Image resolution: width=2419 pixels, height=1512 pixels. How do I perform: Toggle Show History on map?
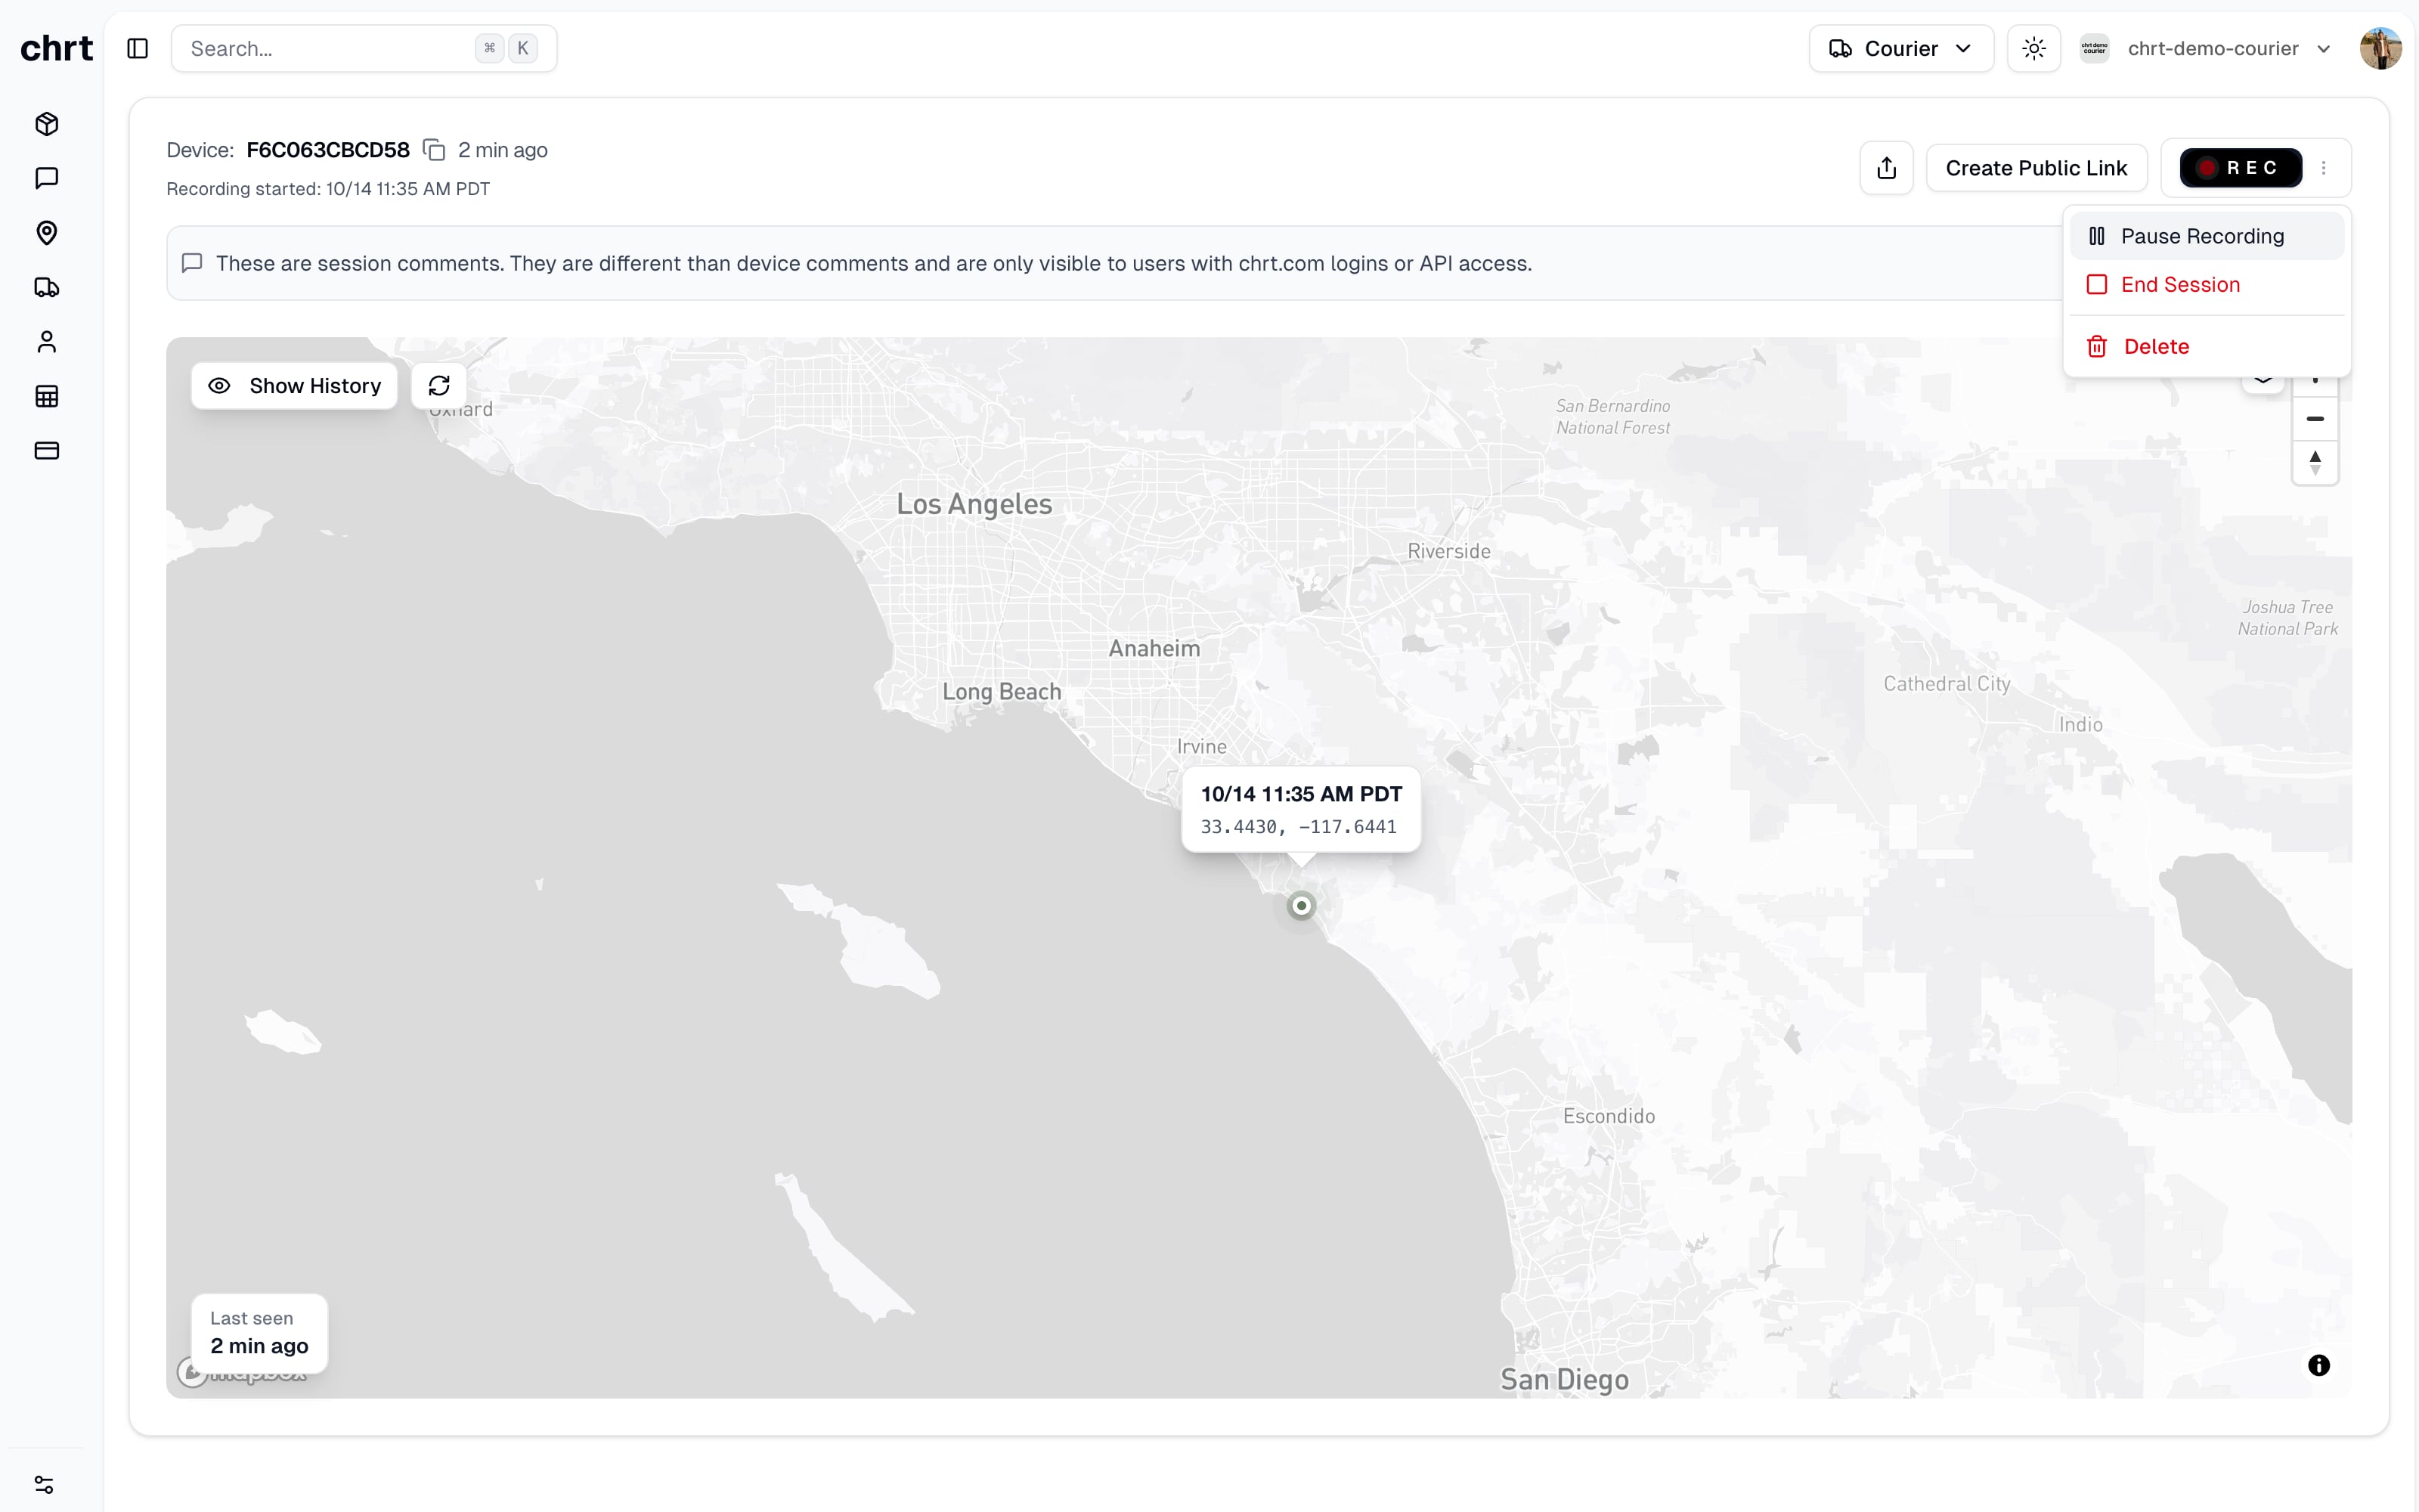coord(294,386)
